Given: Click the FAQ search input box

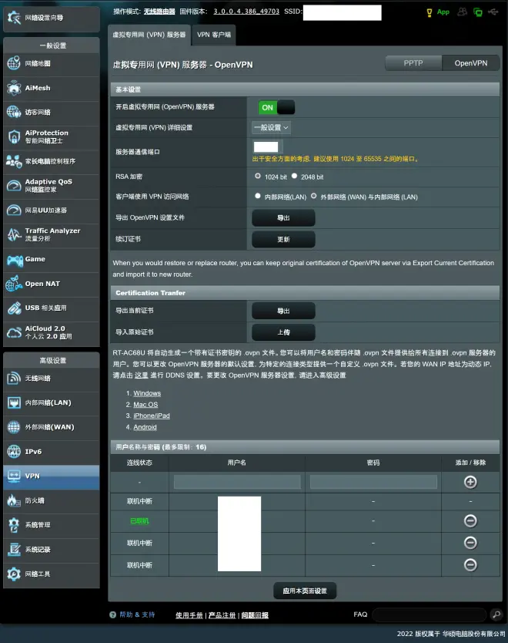Looking at the screenshot, I should 429,614.
